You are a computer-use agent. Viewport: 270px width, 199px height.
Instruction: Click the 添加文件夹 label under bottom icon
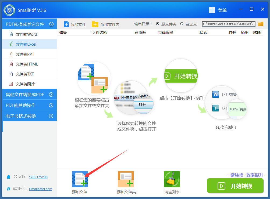coord(126,192)
